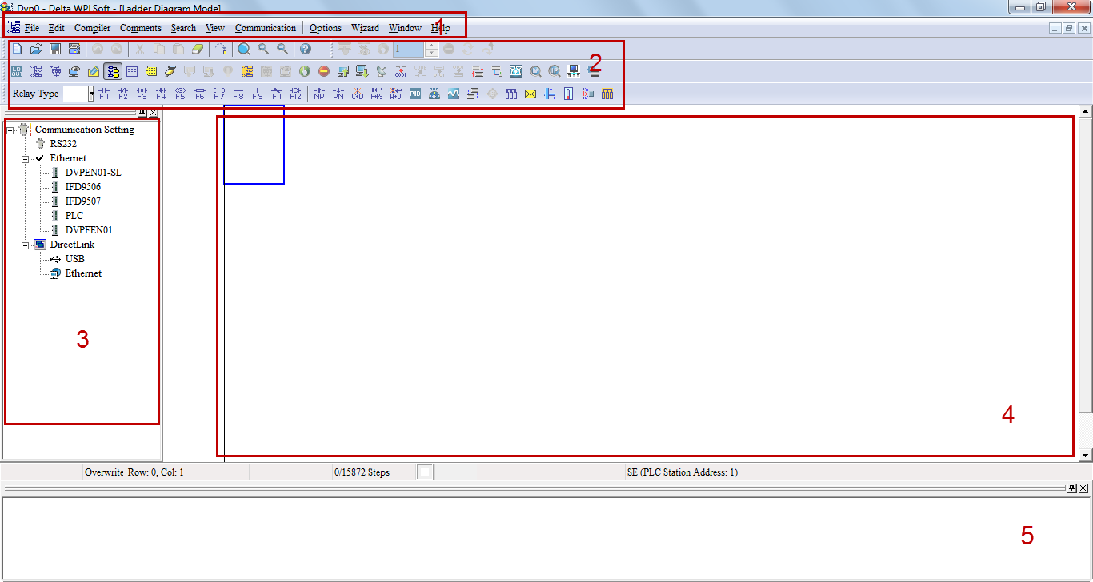
Task: Click the F1 normally open contact icon
Action: pos(104,94)
